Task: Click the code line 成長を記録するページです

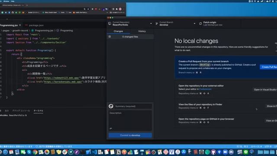Action: [x=44, y=66]
